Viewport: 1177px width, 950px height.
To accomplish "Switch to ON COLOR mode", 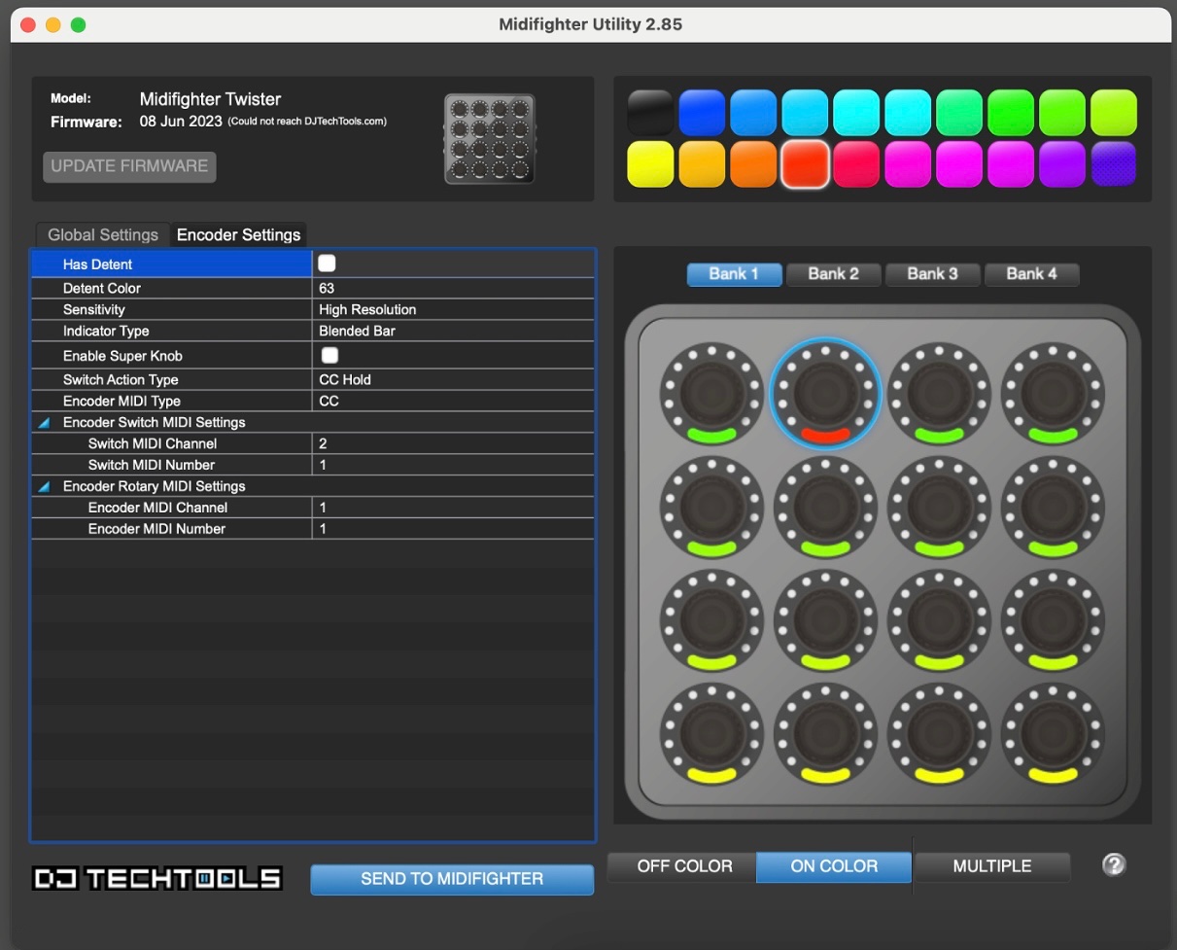I will 834,866.
